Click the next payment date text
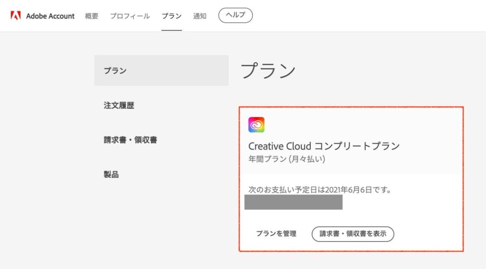The height and width of the screenshot is (269, 486). tap(319, 190)
